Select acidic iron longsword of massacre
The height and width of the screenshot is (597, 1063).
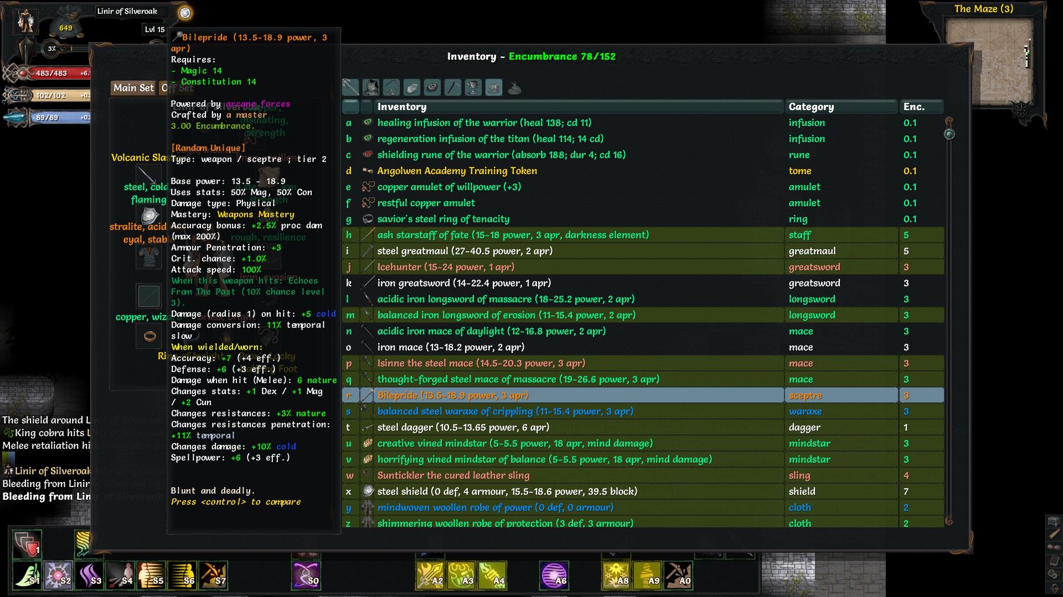(643, 299)
